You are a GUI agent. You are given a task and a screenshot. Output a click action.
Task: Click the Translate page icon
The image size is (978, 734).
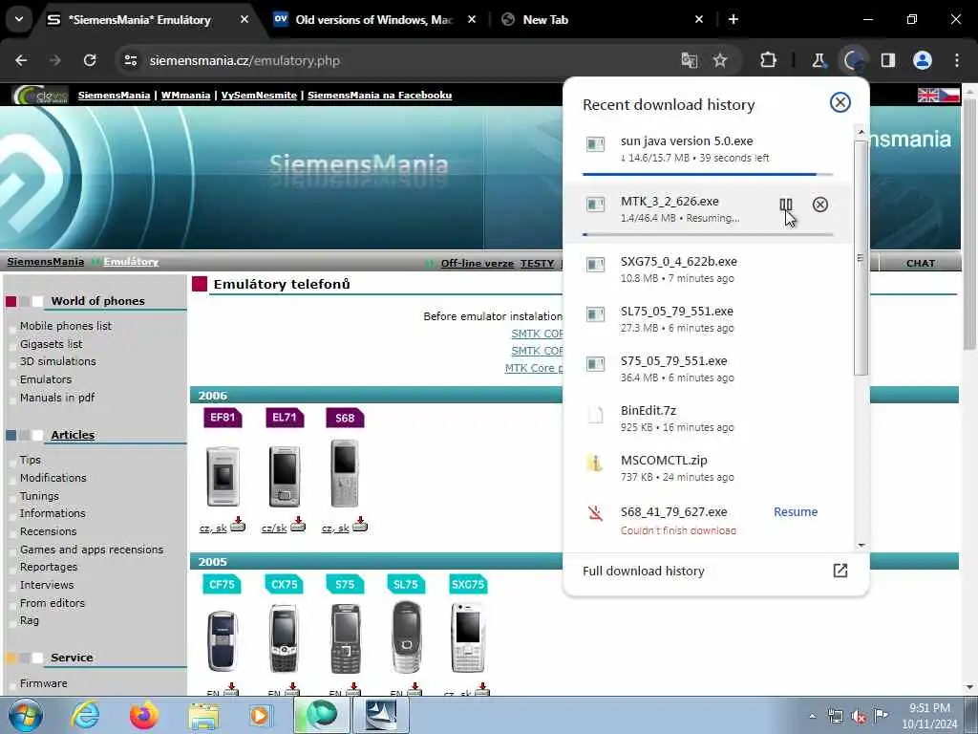(690, 60)
